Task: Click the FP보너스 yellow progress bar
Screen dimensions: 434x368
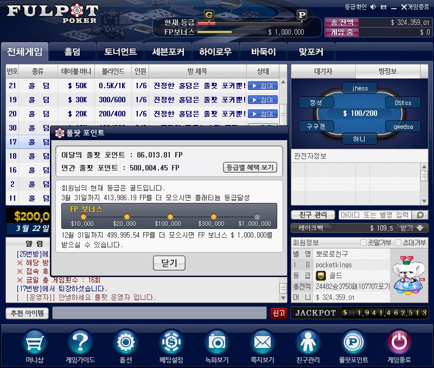Action: (232, 32)
